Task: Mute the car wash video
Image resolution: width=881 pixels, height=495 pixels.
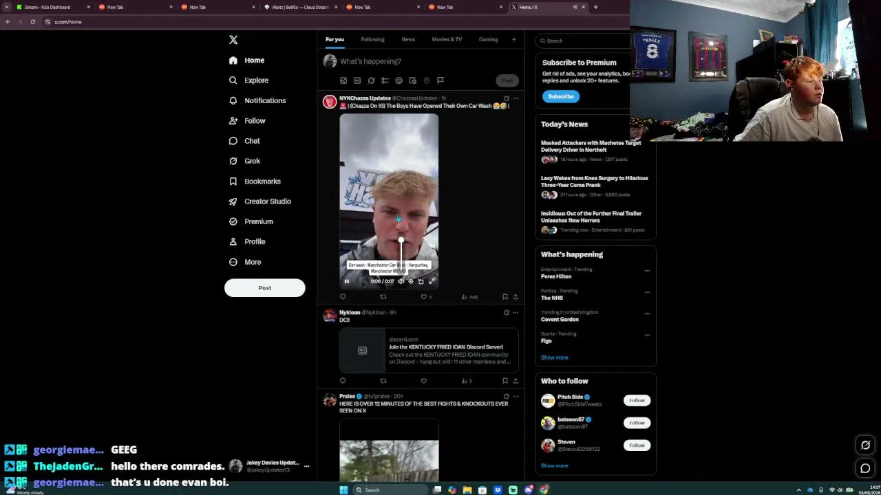Action: coord(401,281)
